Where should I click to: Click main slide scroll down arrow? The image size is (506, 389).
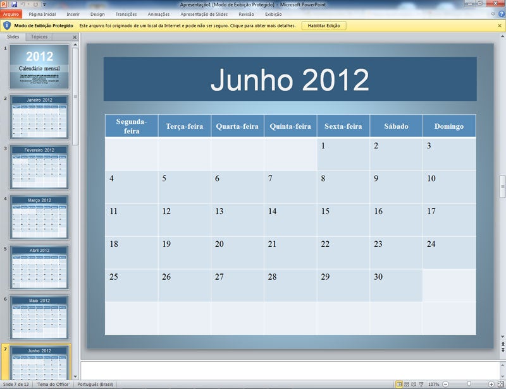pos(502,337)
